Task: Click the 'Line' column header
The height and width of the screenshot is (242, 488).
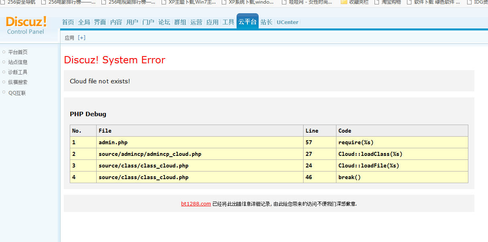Action: pos(320,131)
